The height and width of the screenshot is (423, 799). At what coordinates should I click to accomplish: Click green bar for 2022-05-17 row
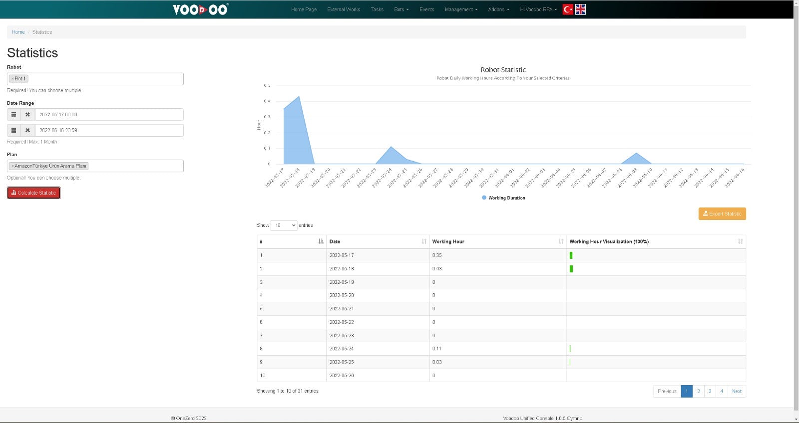coord(571,255)
